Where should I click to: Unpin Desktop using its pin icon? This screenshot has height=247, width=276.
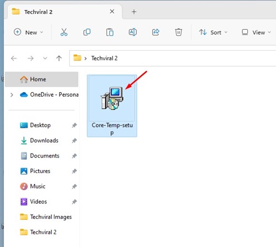coord(74,125)
